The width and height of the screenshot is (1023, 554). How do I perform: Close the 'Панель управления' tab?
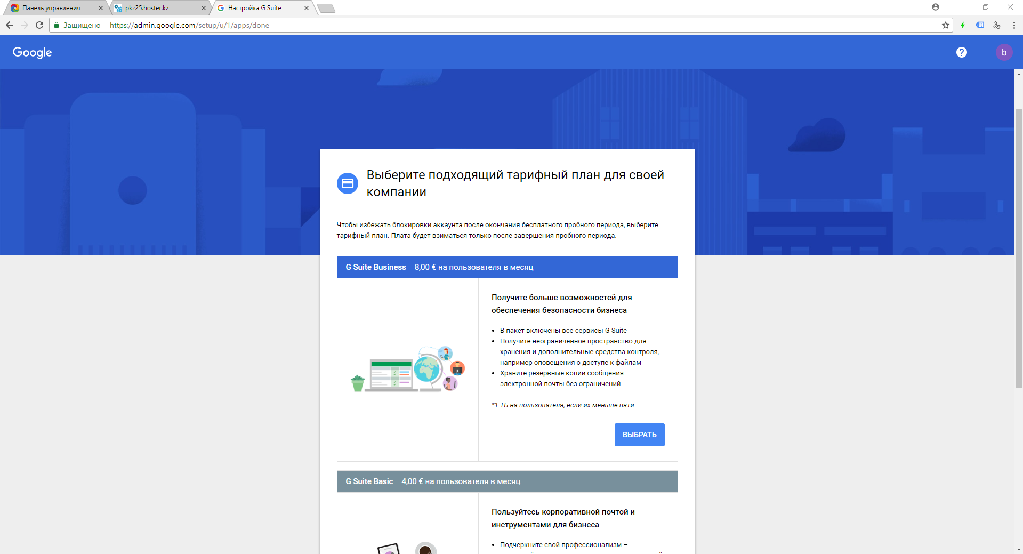(x=101, y=8)
